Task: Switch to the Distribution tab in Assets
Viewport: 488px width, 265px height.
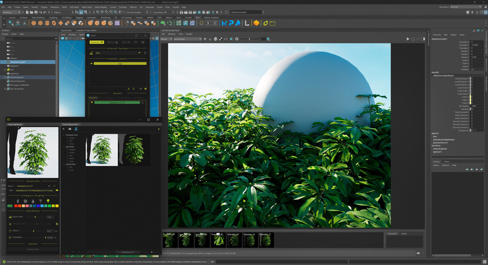Action: click(108, 97)
